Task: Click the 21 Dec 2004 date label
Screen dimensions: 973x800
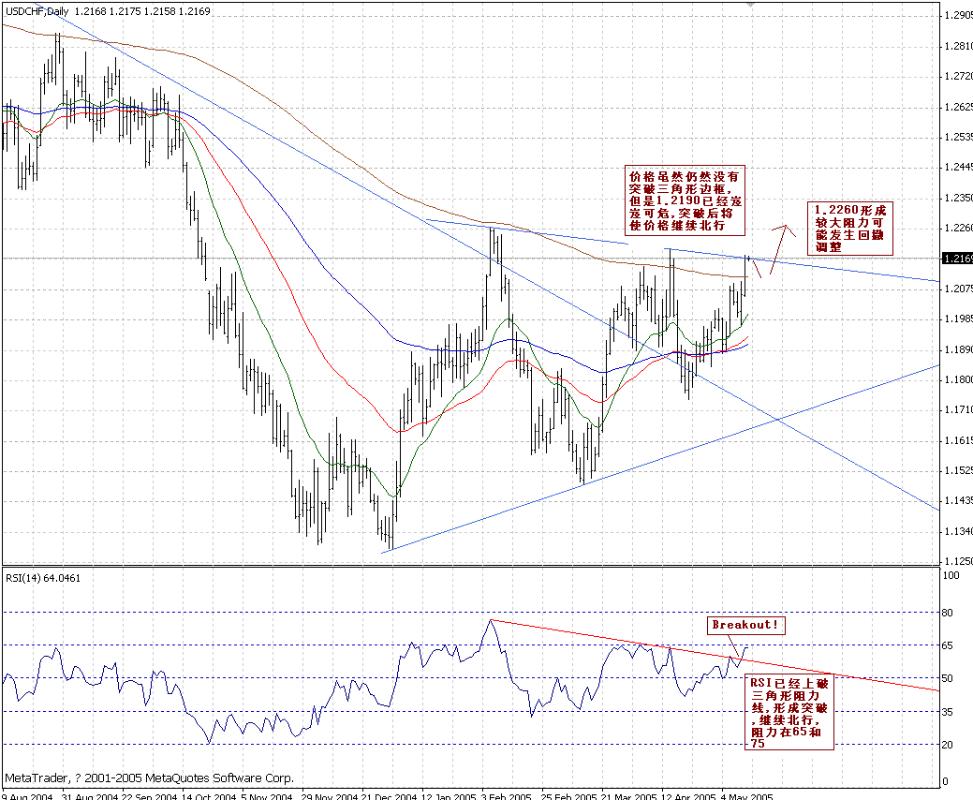Action: point(389,795)
